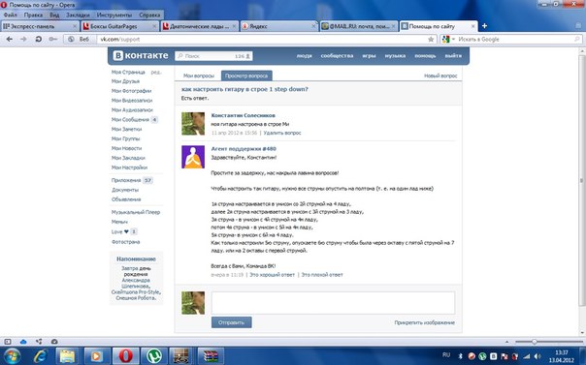The image size is (586, 365).
Task: Click the Opera Turbo icon in status bar
Action: click(x=54, y=342)
